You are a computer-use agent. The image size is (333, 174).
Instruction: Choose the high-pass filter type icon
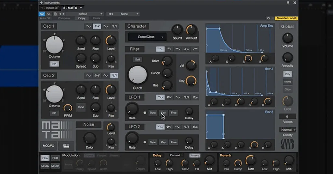click(195, 49)
